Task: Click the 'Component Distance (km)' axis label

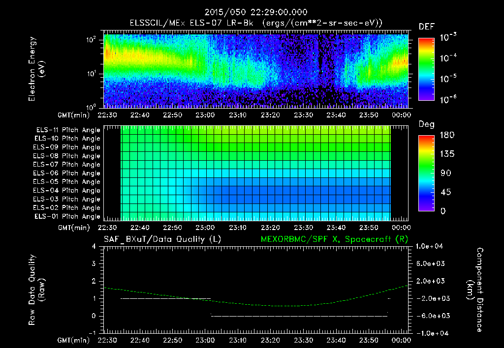Action: pyautogui.click(x=475, y=290)
